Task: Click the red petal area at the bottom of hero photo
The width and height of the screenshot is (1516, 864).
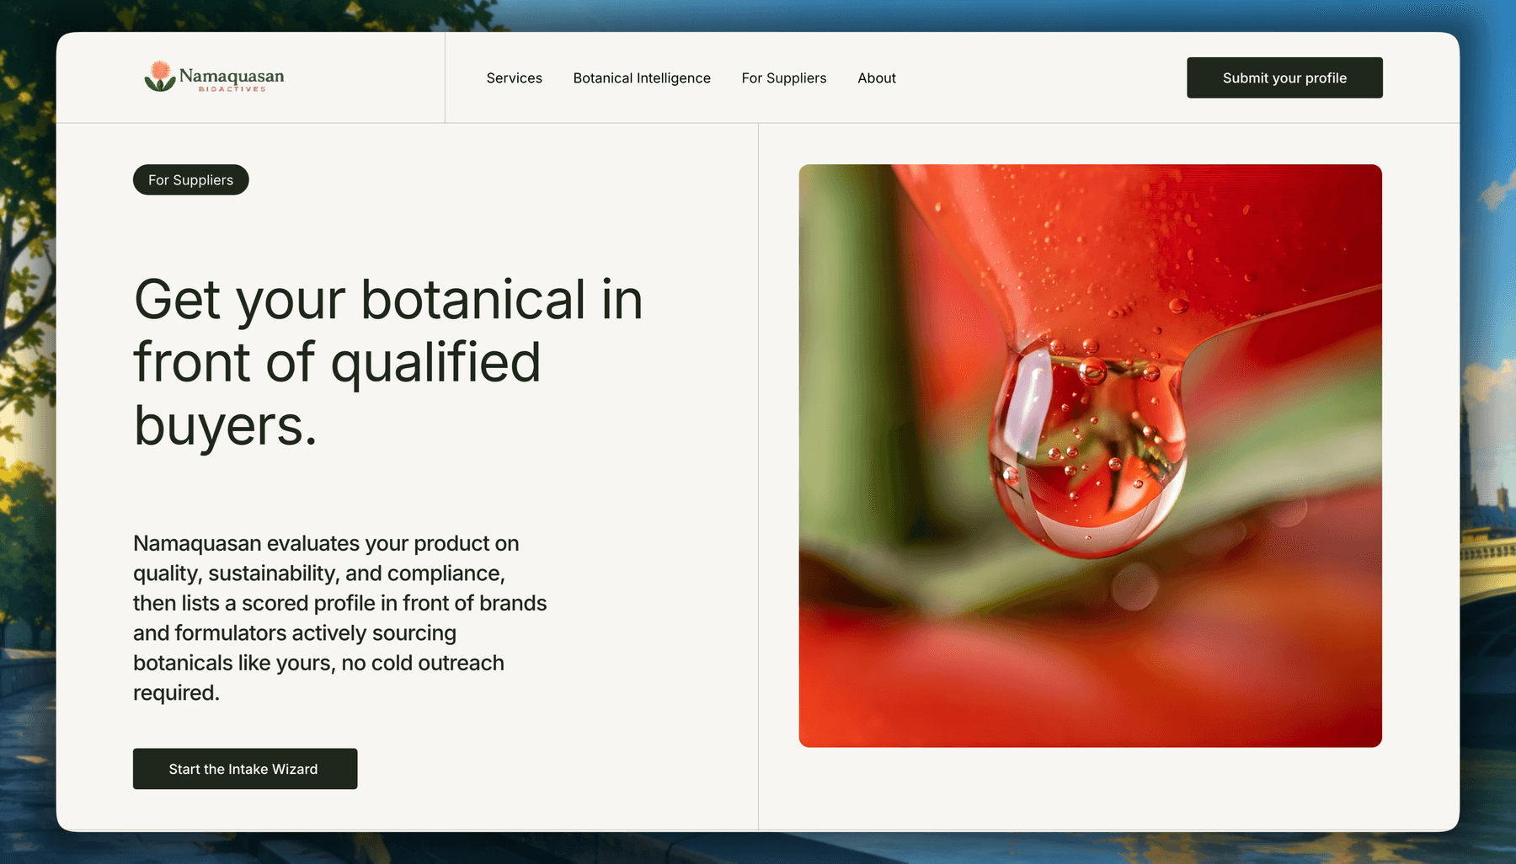Action: coord(1090,682)
